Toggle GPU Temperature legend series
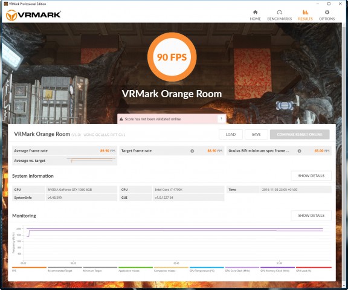The height and width of the screenshot is (290, 348). [x=207, y=269]
